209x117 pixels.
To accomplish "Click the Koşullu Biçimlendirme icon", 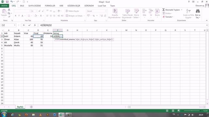I will coord(115,11).
